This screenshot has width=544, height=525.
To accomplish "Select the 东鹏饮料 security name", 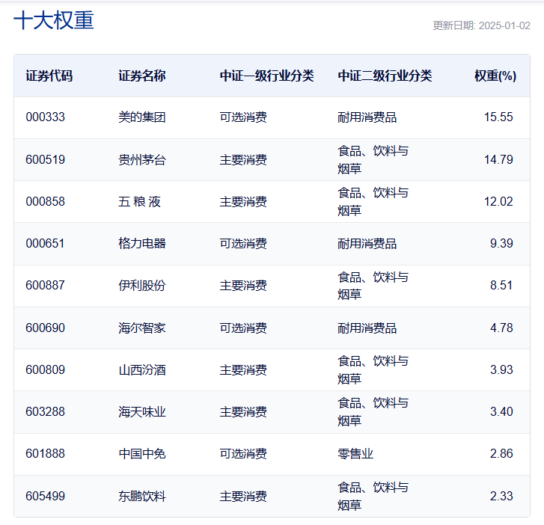I will (x=142, y=497).
